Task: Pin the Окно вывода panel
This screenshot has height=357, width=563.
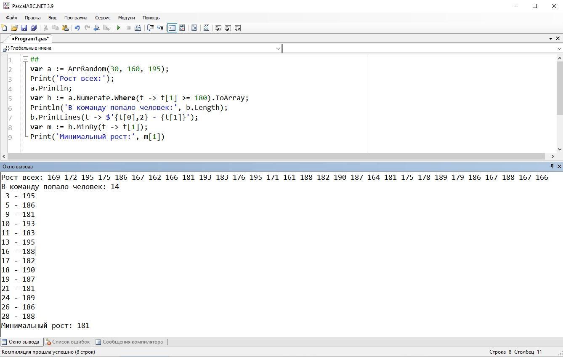Action: tap(552, 166)
